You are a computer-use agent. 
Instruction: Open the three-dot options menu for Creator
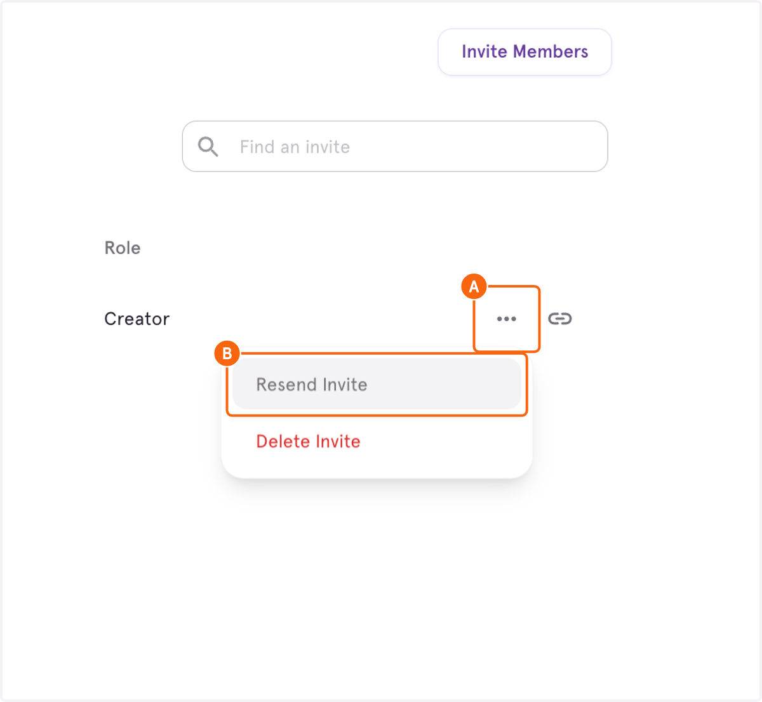point(506,319)
